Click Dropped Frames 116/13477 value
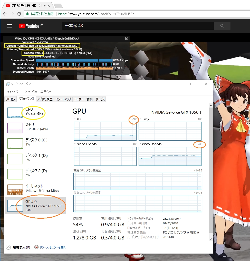 coord(42,72)
